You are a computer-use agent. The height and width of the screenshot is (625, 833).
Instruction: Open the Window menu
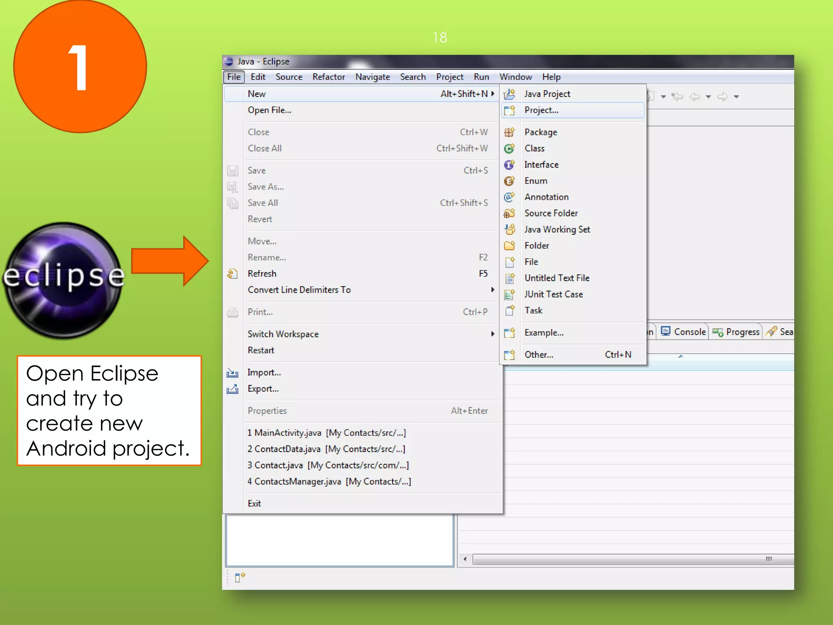coord(516,77)
